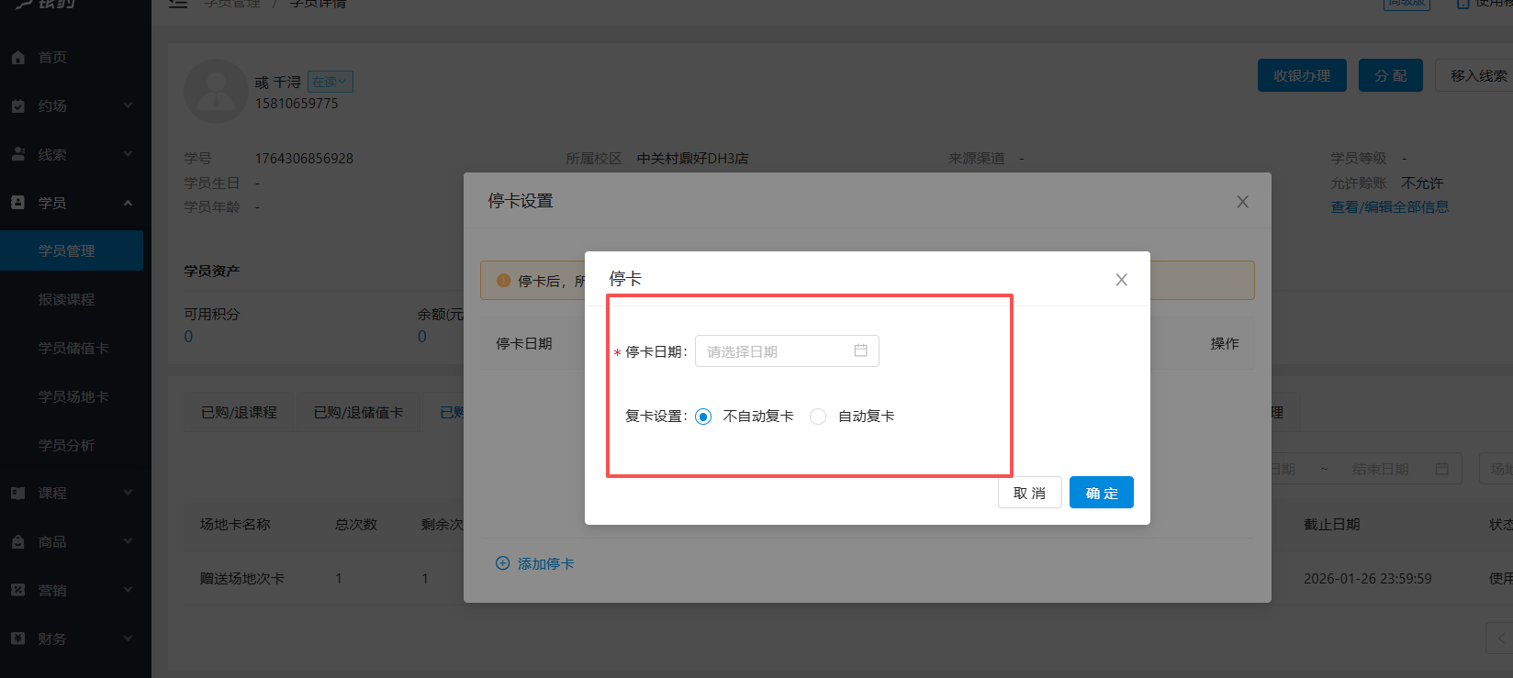The width and height of the screenshot is (1513, 678).
Task: Click the 添加停卡 link
Action: click(x=545, y=563)
